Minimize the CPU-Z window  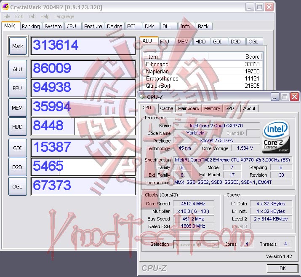click(275, 97)
